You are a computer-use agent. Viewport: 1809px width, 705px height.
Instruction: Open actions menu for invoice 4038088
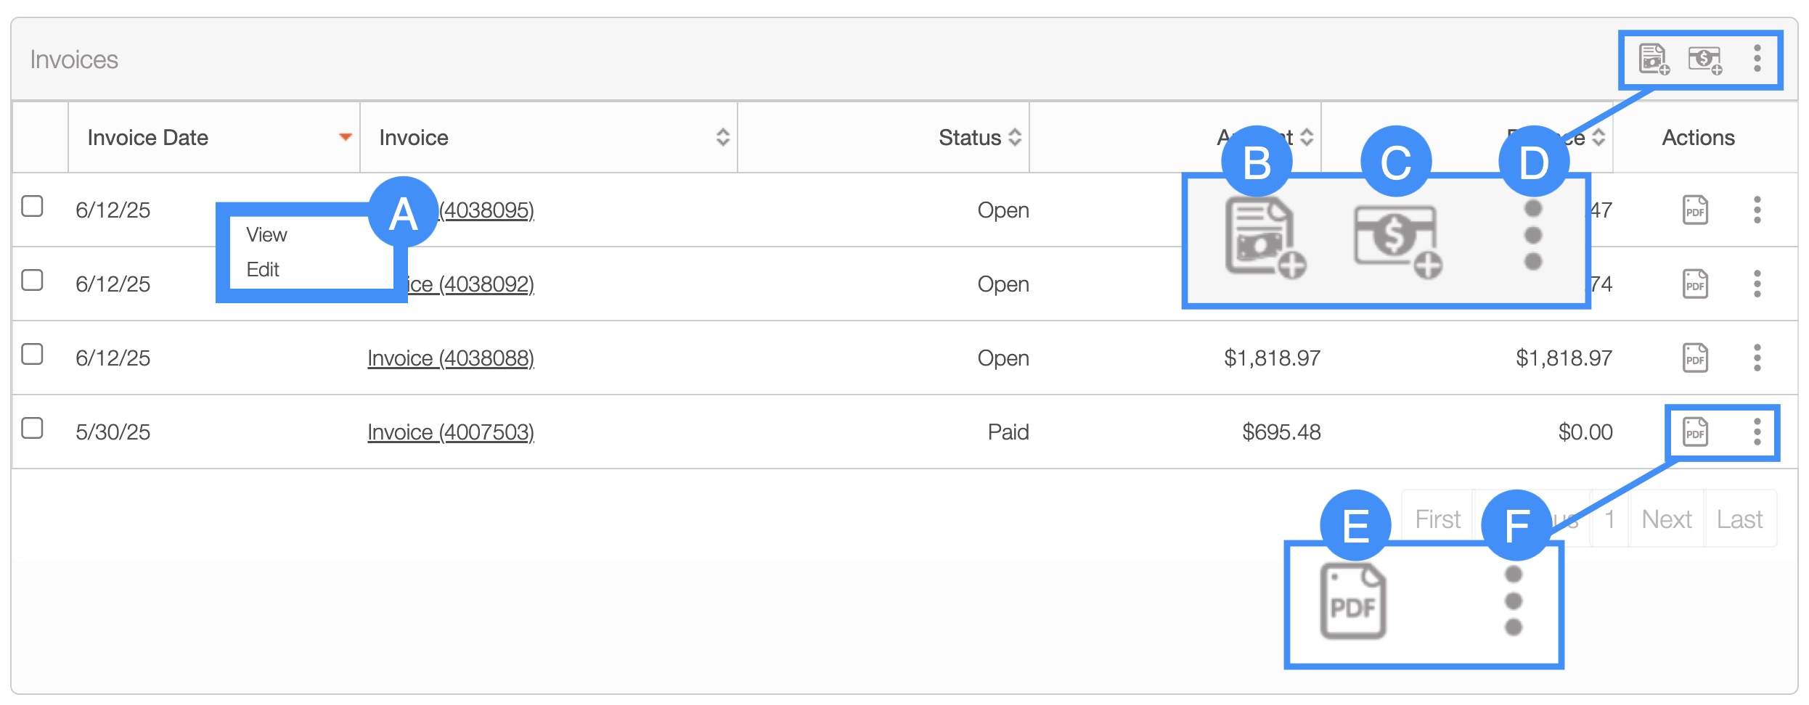1757,358
